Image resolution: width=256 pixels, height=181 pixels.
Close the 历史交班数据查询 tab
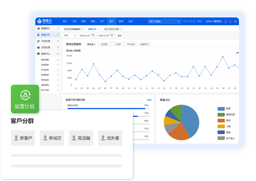pyautogui.click(x=83, y=29)
